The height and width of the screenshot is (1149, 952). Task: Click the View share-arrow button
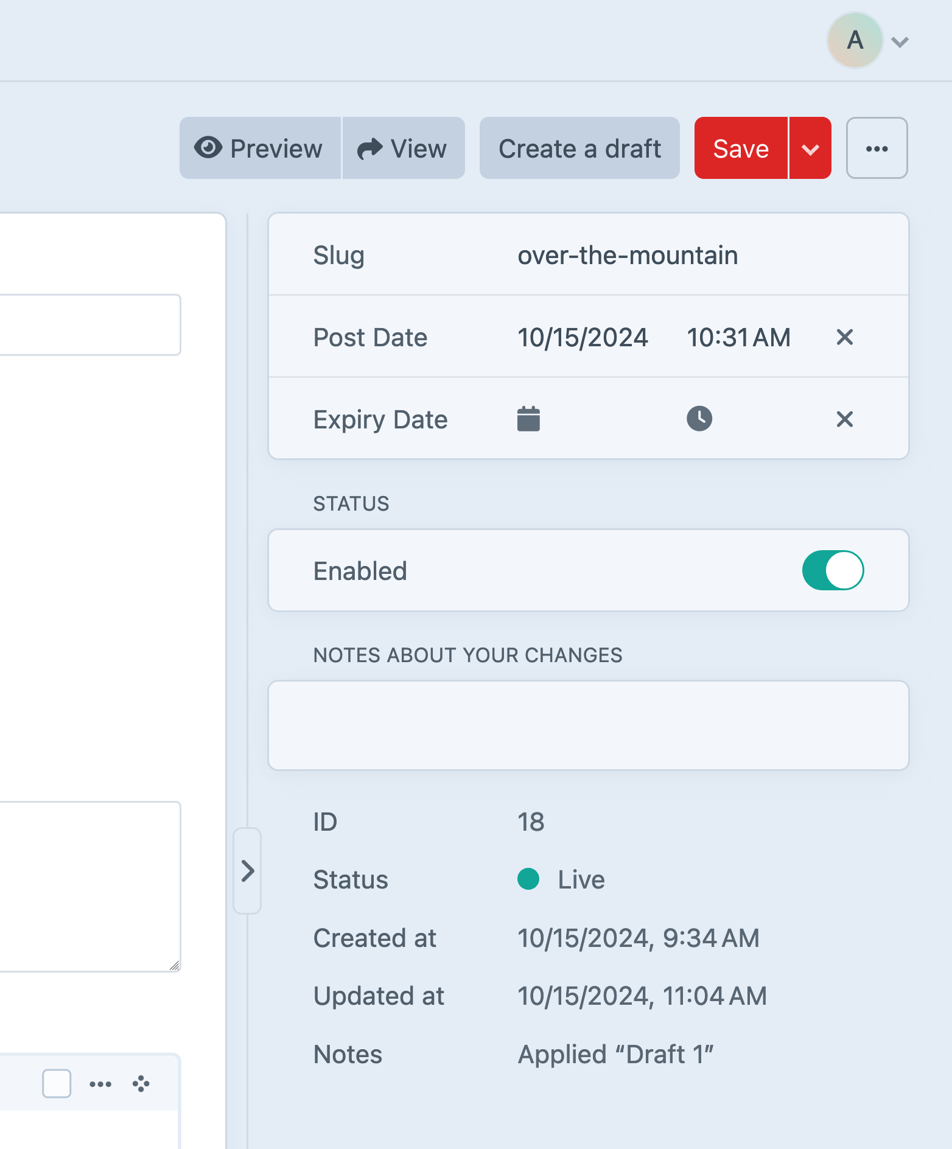pos(403,148)
